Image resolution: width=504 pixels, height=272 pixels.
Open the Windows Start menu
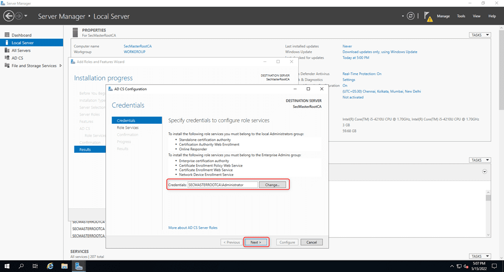click(x=7, y=266)
